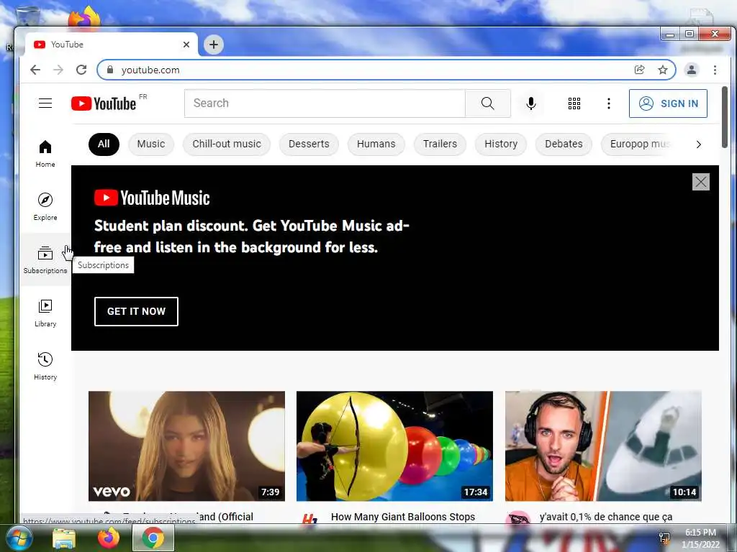Select the Music chip
The width and height of the screenshot is (737, 552).
click(x=151, y=144)
